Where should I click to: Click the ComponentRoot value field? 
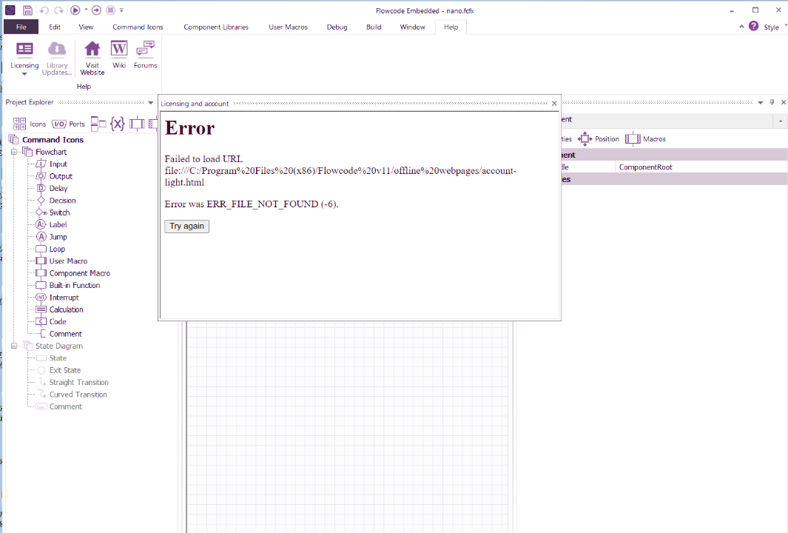coord(701,167)
